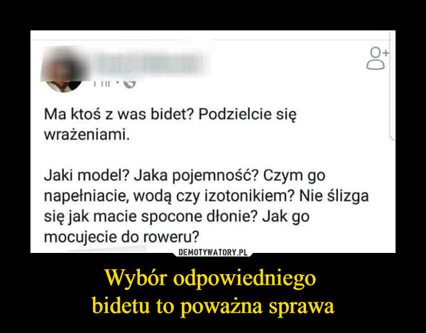Click the words 'Nie ślizga'

tap(334, 196)
